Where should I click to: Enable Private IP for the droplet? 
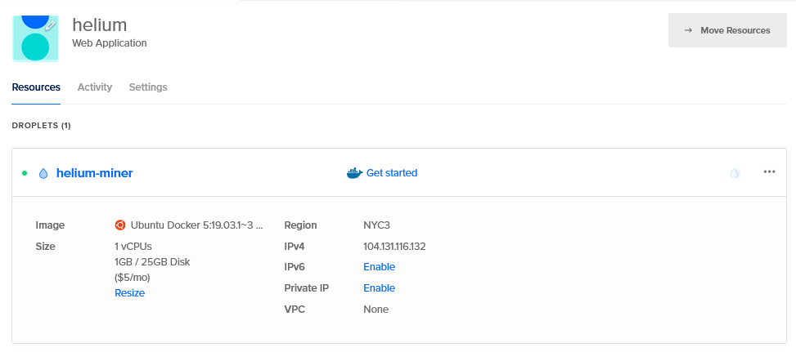point(379,288)
